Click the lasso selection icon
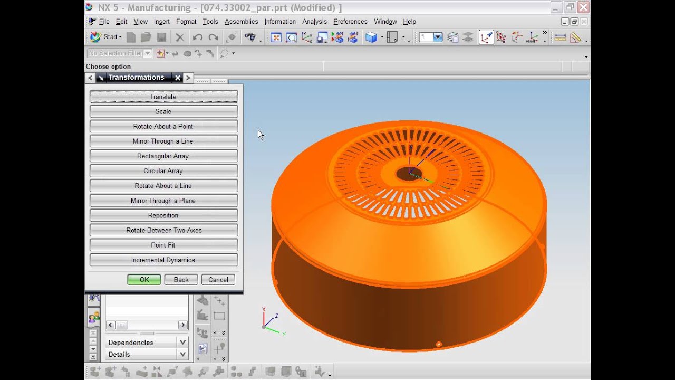 tap(225, 53)
